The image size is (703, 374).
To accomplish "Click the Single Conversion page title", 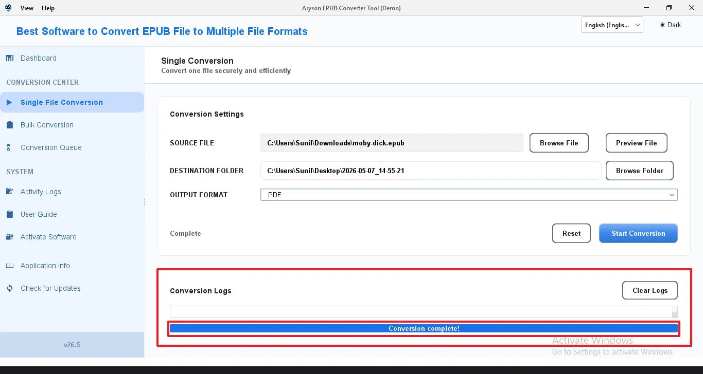I will (x=197, y=61).
